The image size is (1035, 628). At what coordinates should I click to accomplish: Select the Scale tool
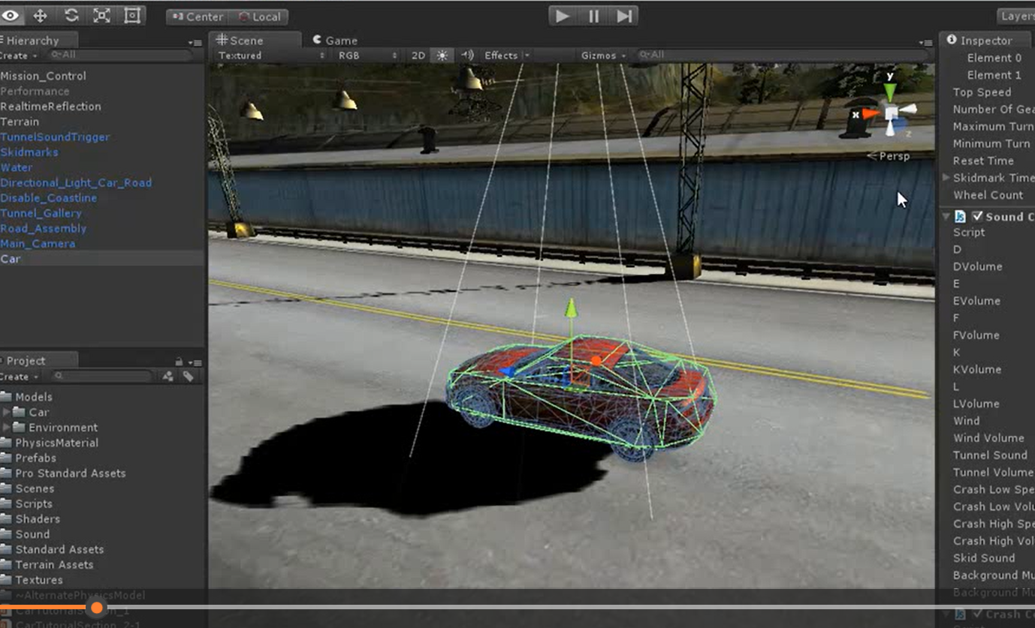(x=102, y=16)
